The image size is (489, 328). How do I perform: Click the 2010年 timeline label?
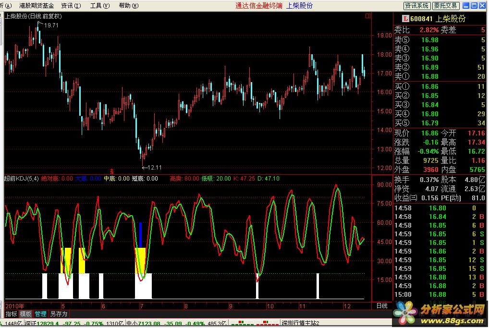click(15, 306)
